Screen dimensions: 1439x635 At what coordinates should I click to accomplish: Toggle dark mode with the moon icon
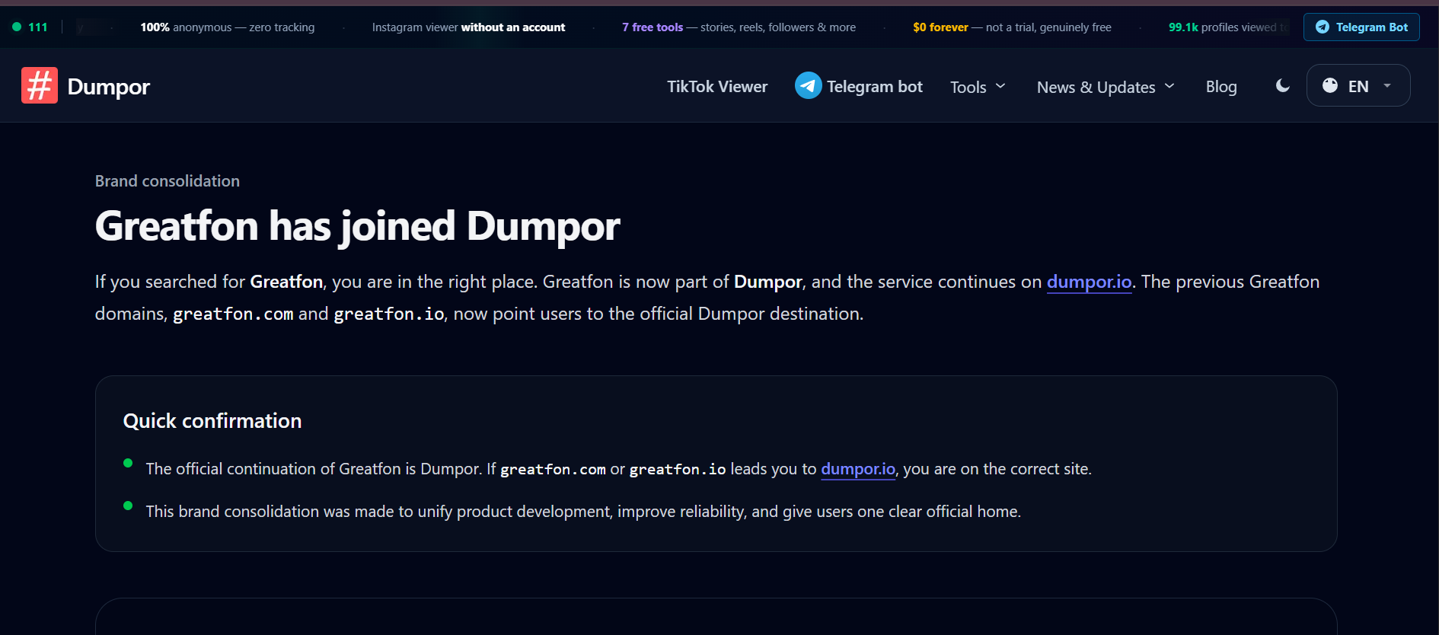1283,86
